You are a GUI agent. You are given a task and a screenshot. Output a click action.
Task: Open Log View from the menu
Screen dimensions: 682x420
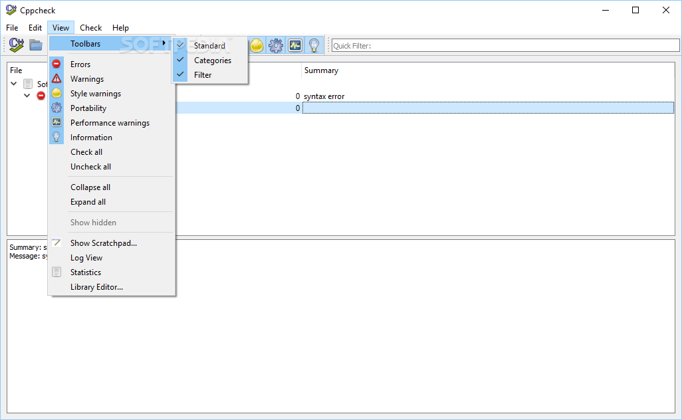pyautogui.click(x=112, y=258)
